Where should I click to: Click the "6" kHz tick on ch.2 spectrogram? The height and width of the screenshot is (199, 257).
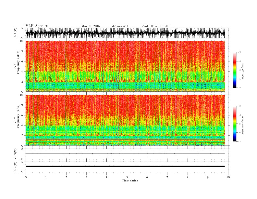[x=22, y=115]
